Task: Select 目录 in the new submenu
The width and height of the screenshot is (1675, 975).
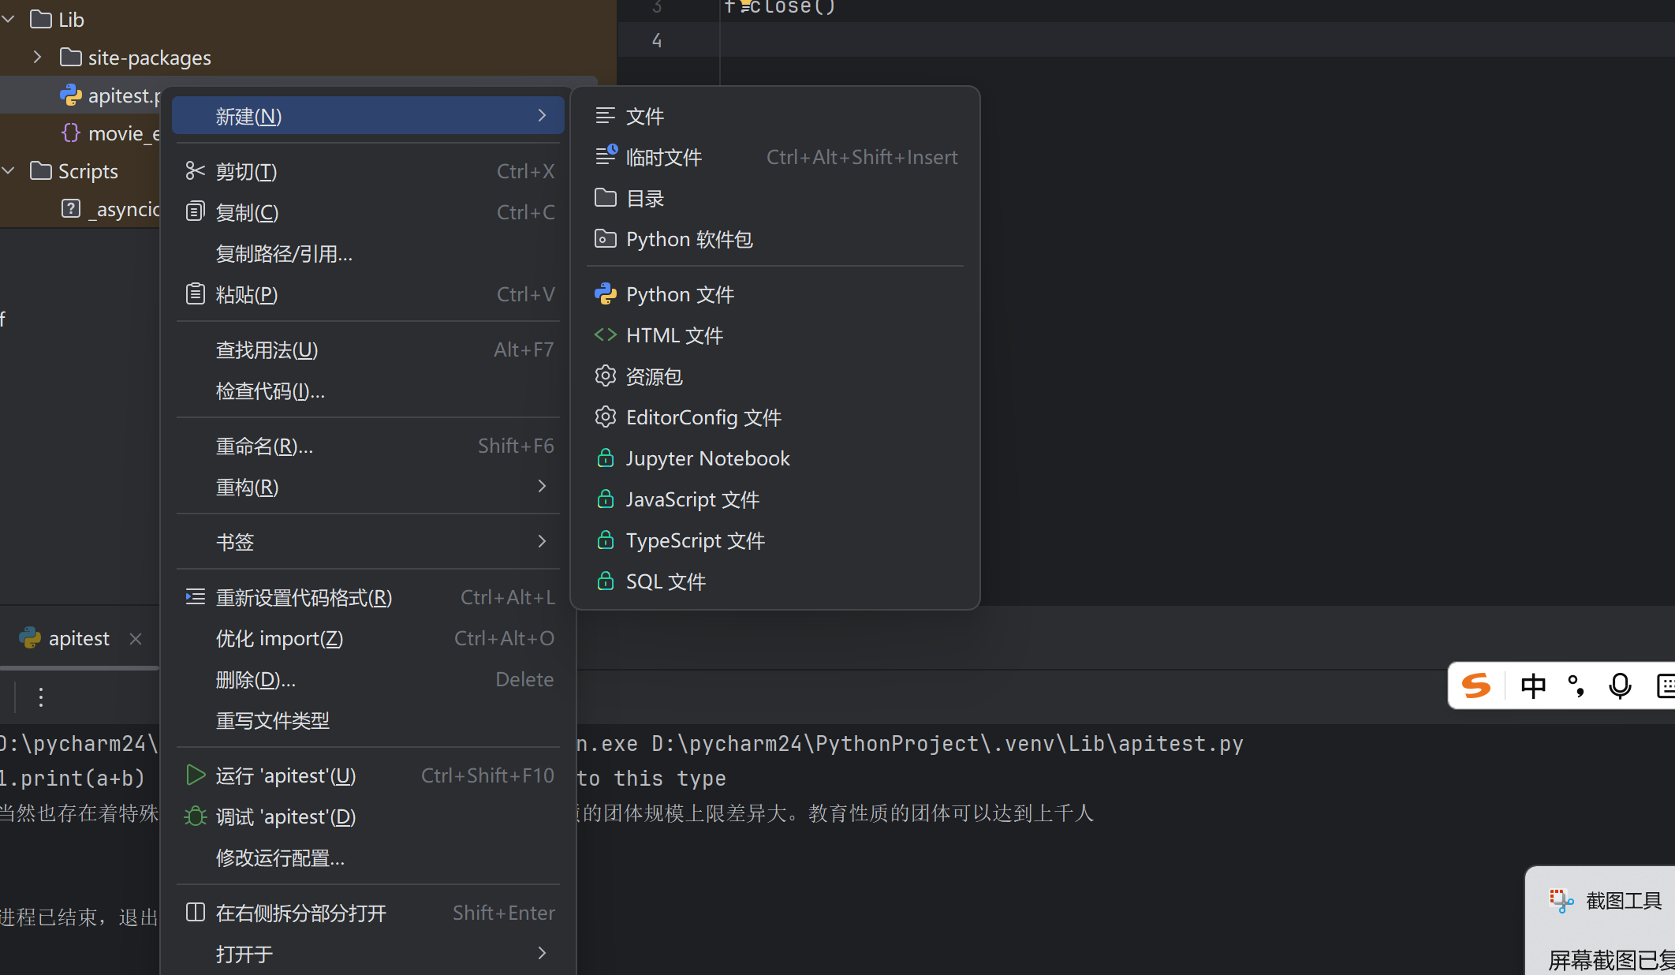Action: [645, 199]
